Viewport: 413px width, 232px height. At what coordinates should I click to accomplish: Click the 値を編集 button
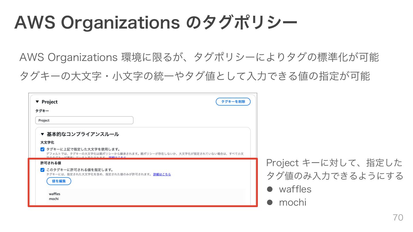pos(59,181)
